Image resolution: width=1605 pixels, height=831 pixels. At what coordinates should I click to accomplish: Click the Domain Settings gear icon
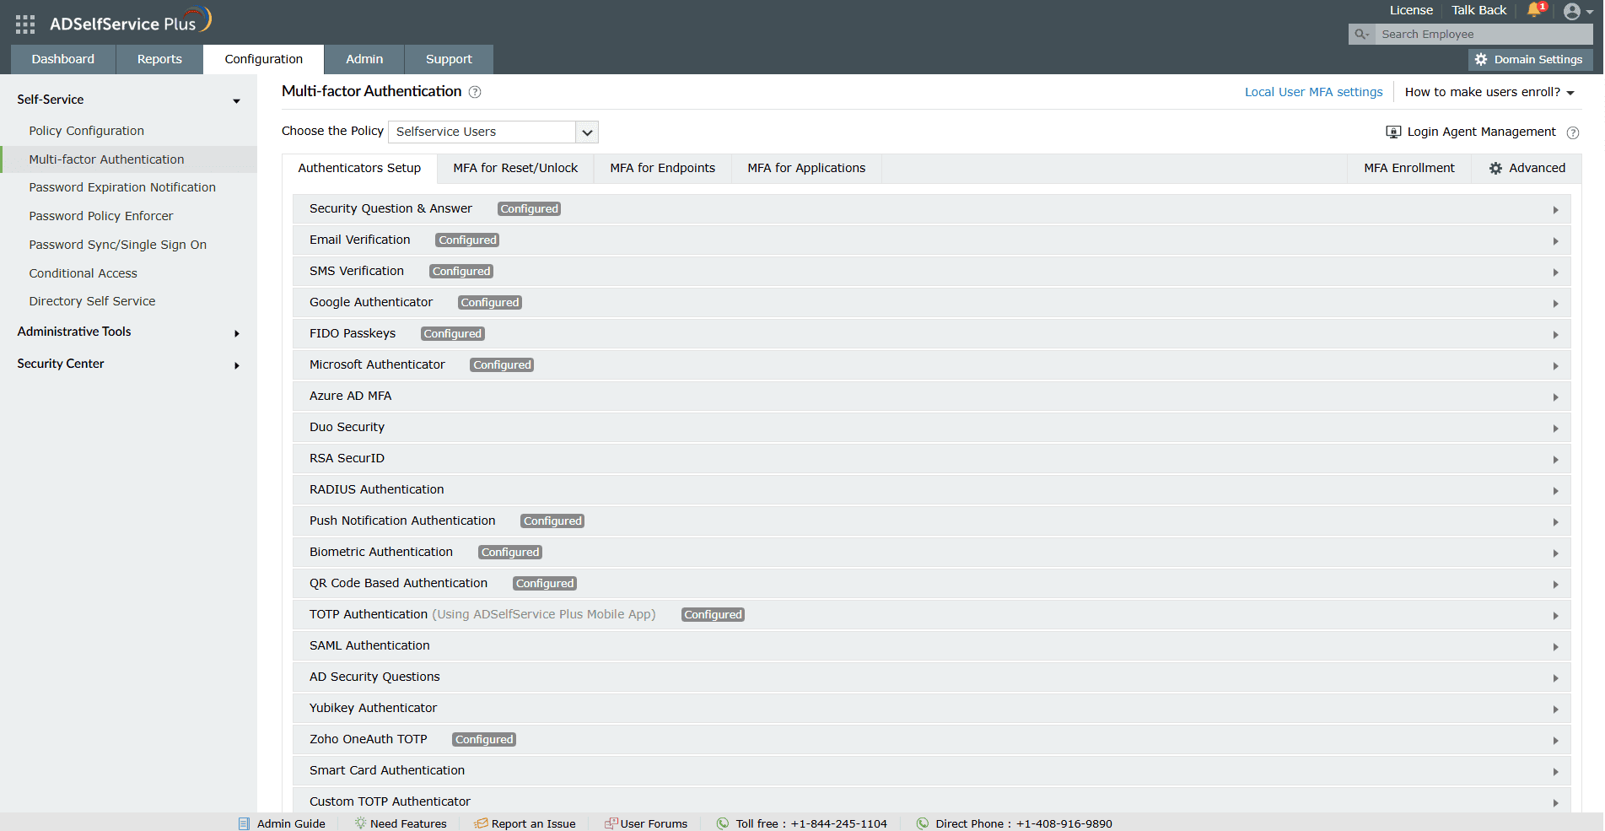(1481, 60)
